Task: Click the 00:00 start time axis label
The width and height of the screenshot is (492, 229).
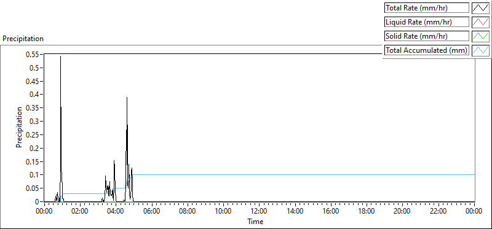Action: pos(44,211)
